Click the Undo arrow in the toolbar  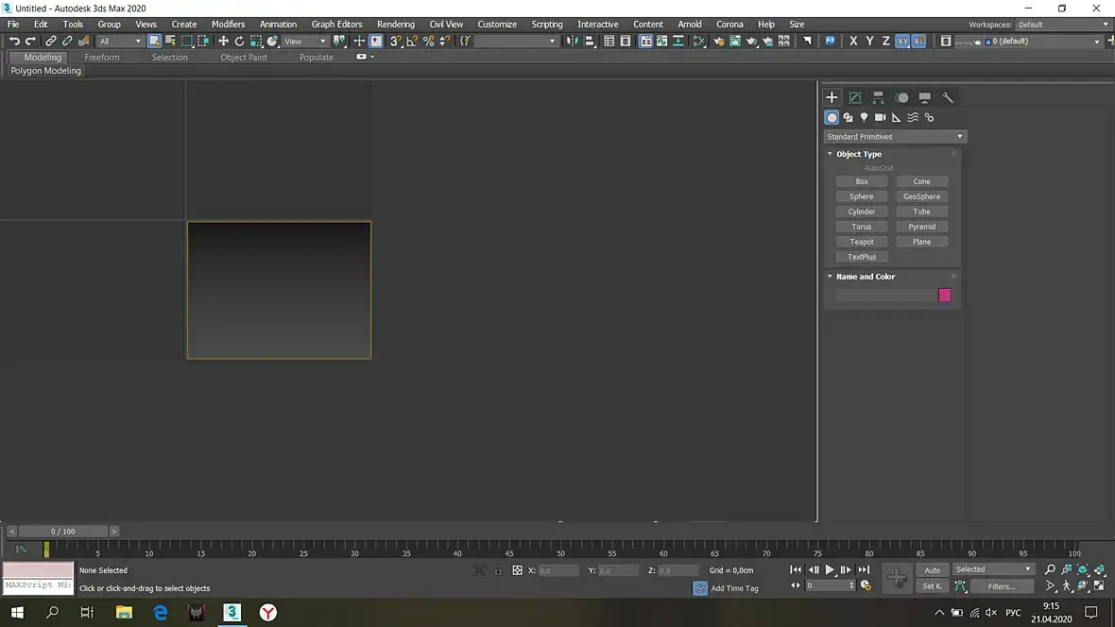14,42
